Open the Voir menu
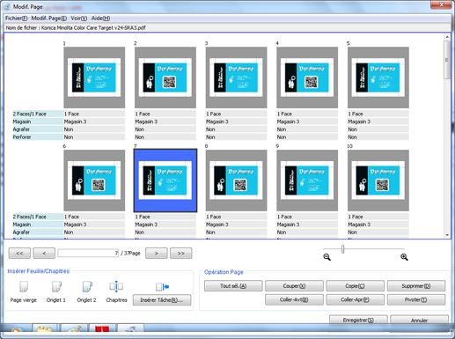Image resolution: width=455 pixels, height=339 pixels. (x=79, y=18)
